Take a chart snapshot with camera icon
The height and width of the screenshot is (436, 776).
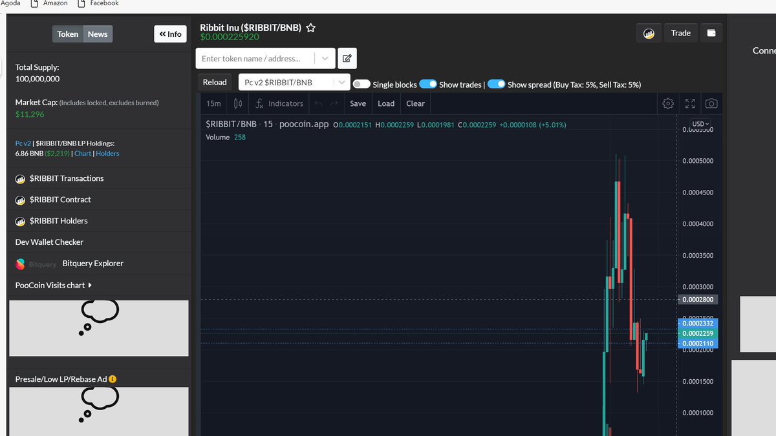(x=711, y=103)
